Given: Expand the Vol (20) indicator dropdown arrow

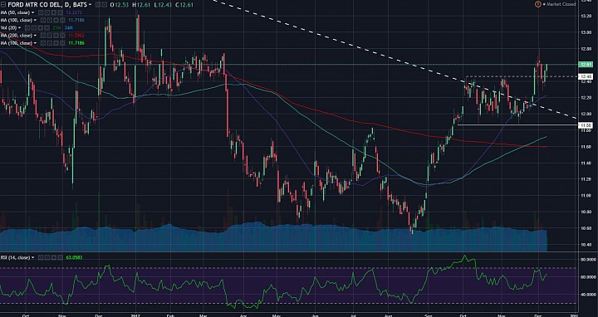Looking at the screenshot, I should 19,28.
